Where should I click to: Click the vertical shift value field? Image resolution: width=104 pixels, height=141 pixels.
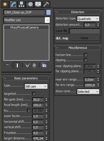pyautogui.click(x=38, y=127)
